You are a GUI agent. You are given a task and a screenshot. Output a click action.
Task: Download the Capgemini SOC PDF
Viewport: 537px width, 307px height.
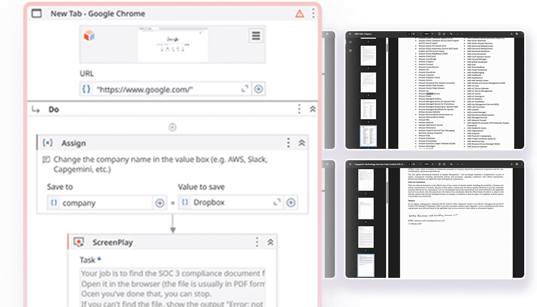512,164
